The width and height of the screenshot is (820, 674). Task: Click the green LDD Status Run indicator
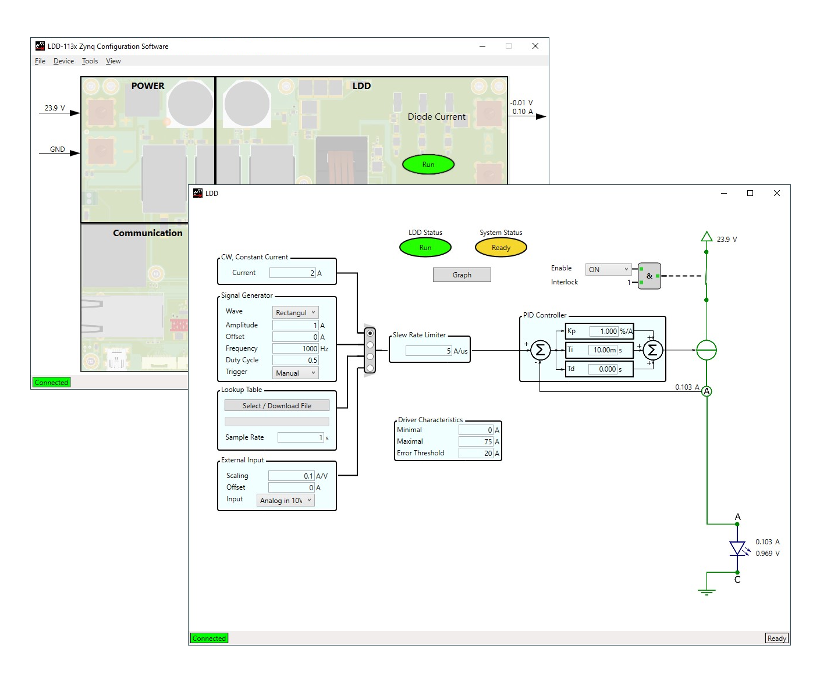[425, 247]
